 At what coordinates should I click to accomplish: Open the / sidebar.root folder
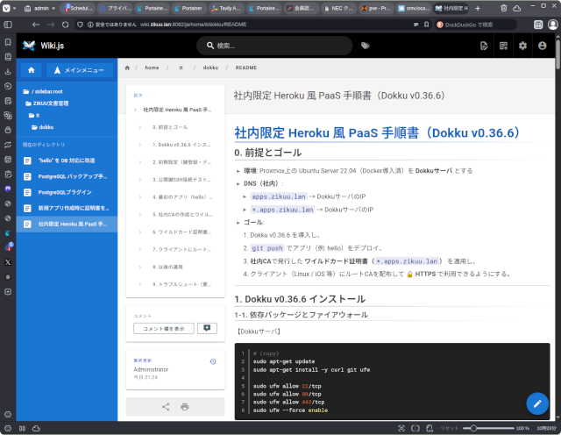coord(43,92)
